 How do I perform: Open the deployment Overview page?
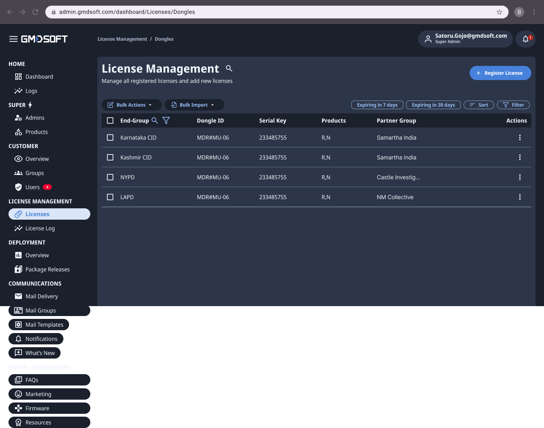pyautogui.click(x=37, y=255)
